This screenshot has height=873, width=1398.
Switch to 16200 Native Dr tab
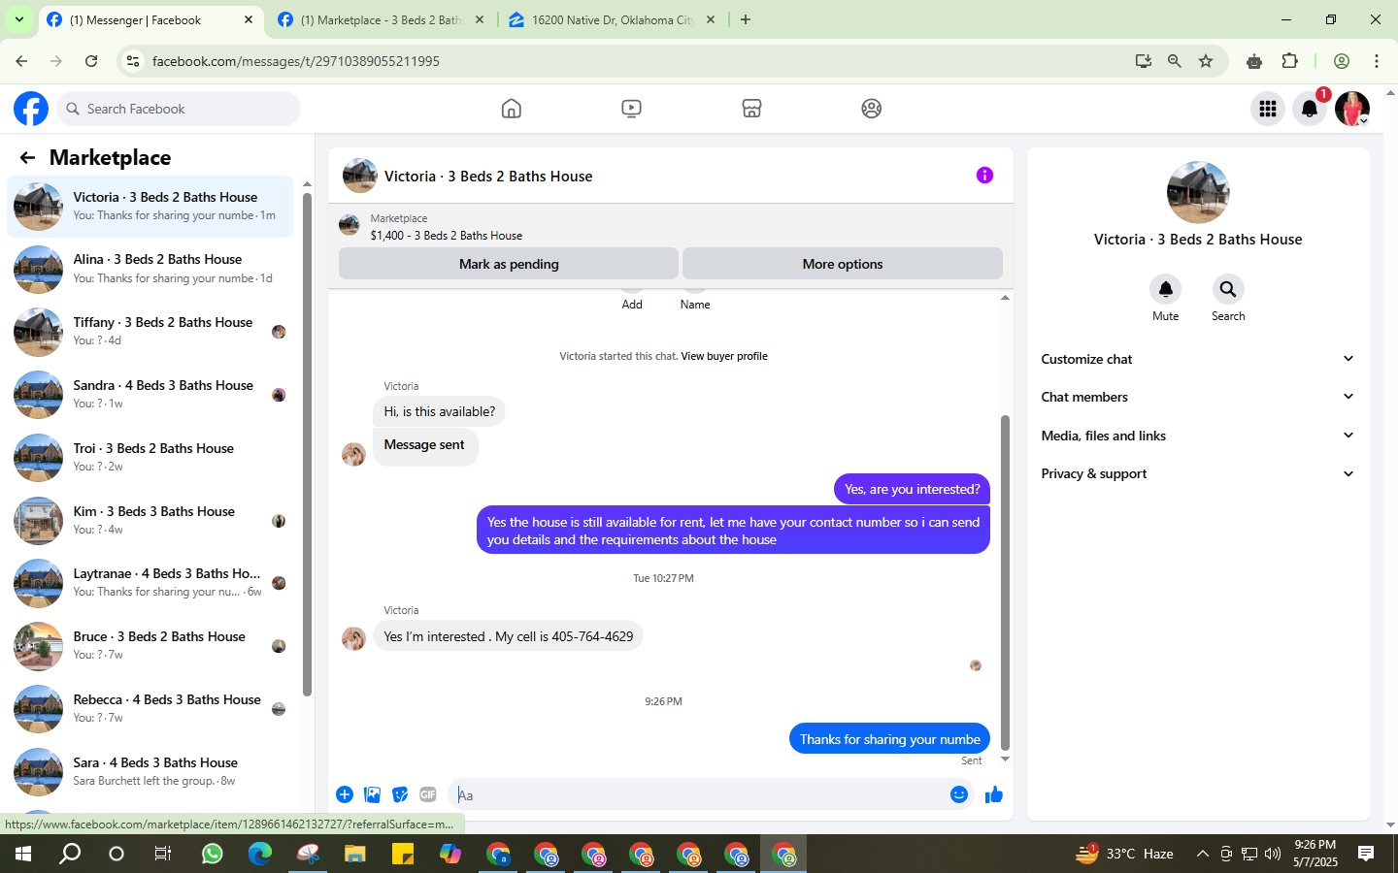612,20
